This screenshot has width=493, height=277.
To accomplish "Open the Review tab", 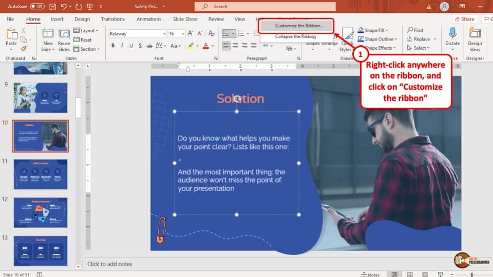I will 216,19.
